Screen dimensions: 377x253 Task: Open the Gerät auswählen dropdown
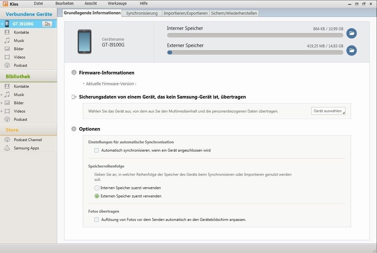pyautogui.click(x=328, y=111)
